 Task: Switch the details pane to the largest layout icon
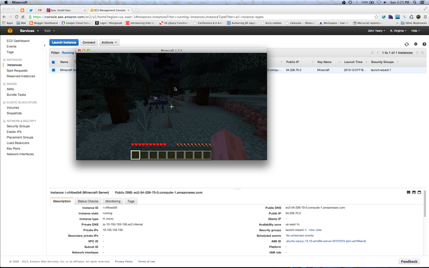tap(419, 192)
